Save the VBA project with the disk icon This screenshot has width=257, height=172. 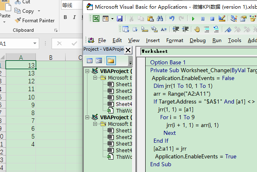[x=120, y=19]
